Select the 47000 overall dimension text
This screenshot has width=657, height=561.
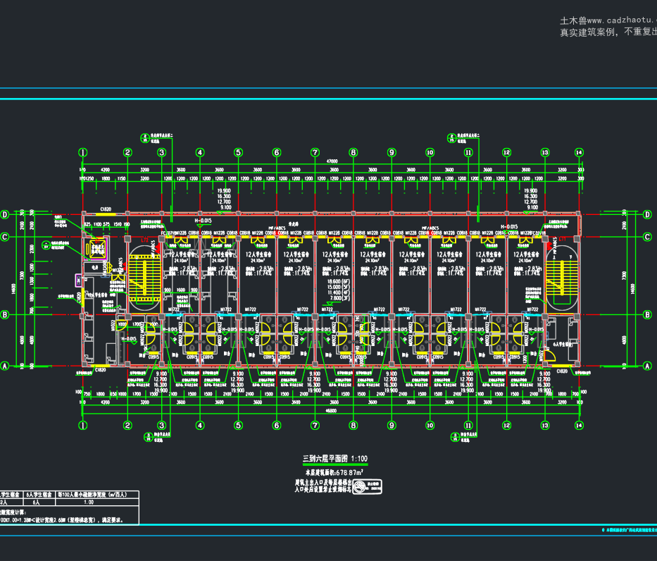[332, 161]
